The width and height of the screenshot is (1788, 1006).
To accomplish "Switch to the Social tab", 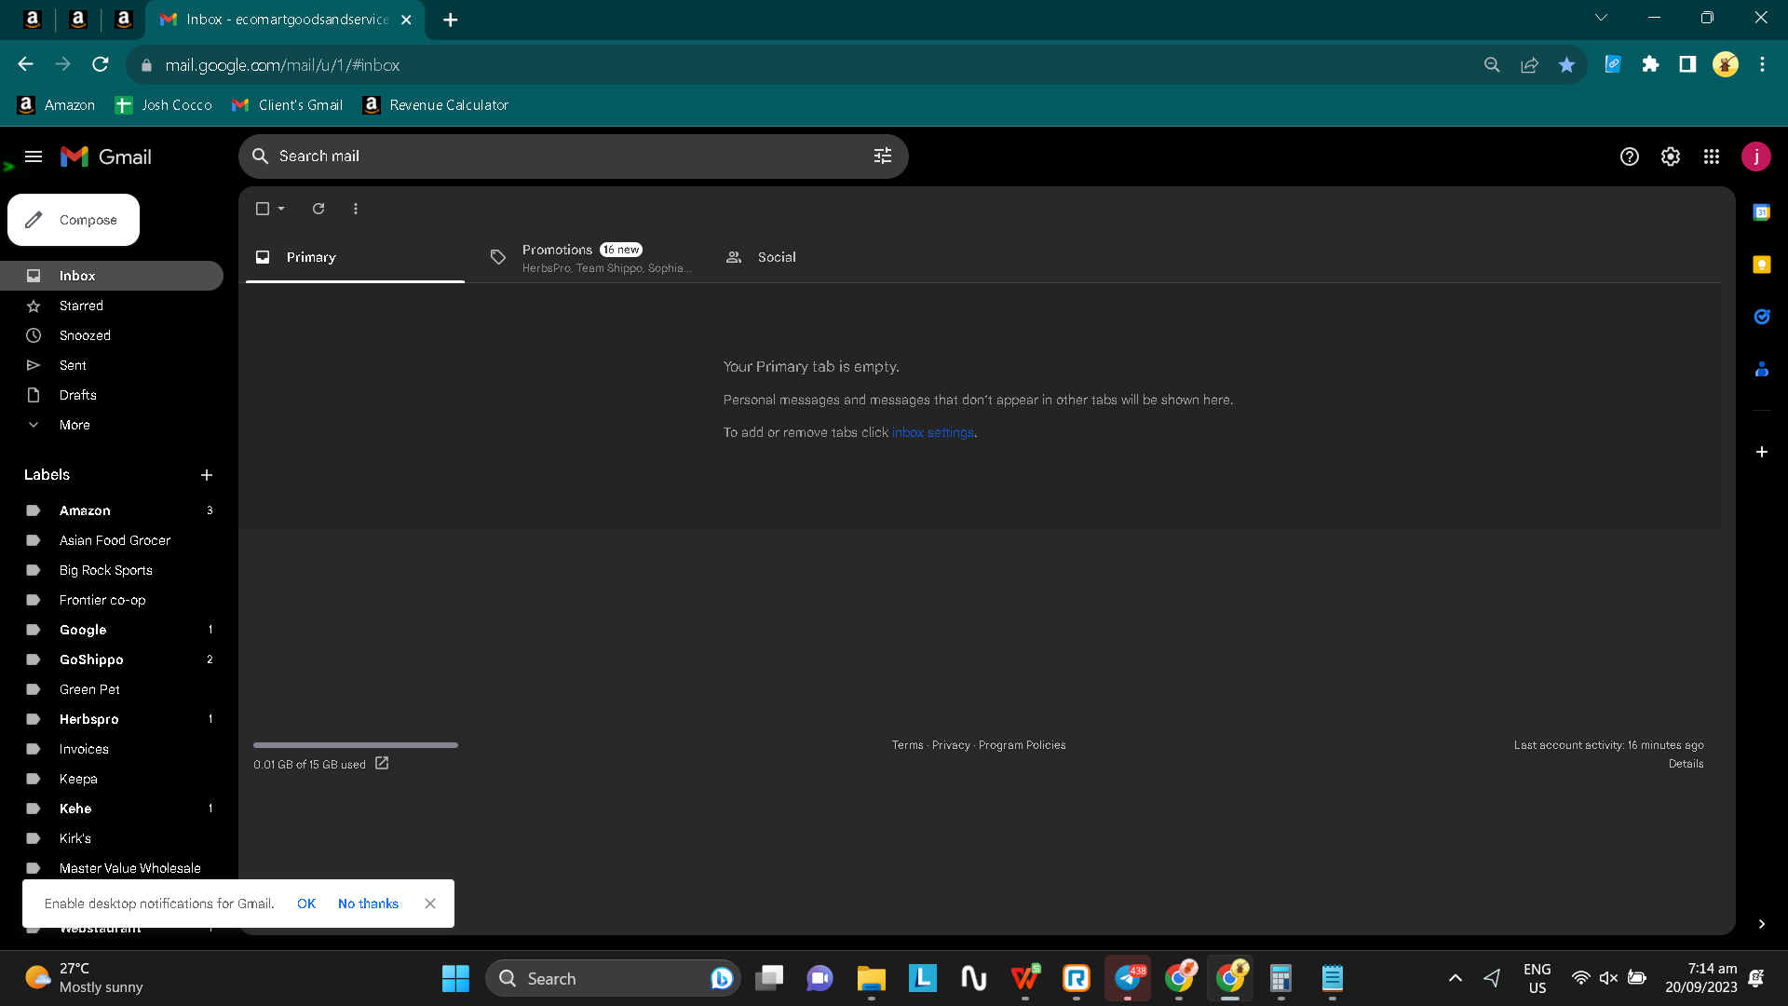I will click(825, 257).
